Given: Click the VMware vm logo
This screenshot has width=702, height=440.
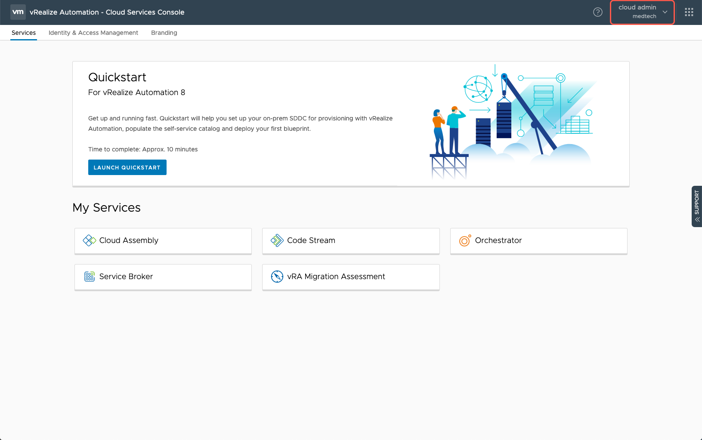Looking at the screenshot, I should pyautogui.click(x=18, y=12).
